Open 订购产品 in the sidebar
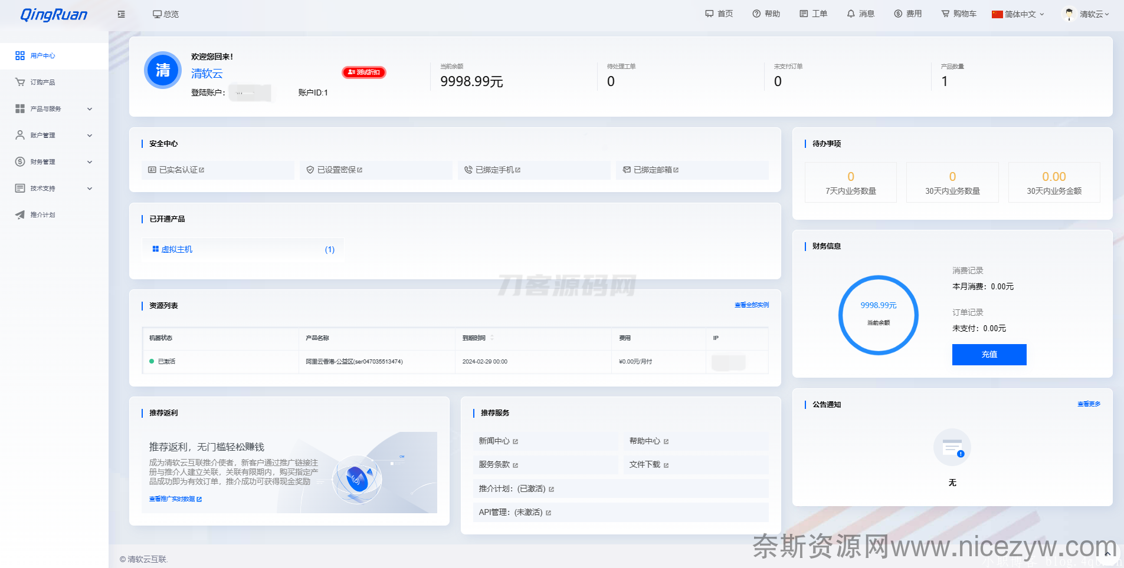 tap(54, 82)
